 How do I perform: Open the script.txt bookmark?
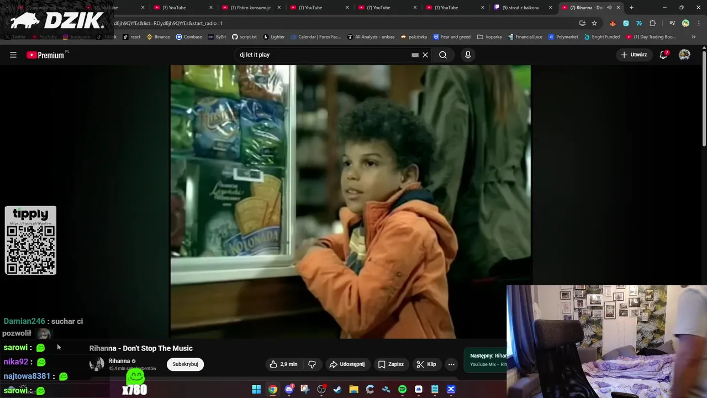[x=244, y=37]
